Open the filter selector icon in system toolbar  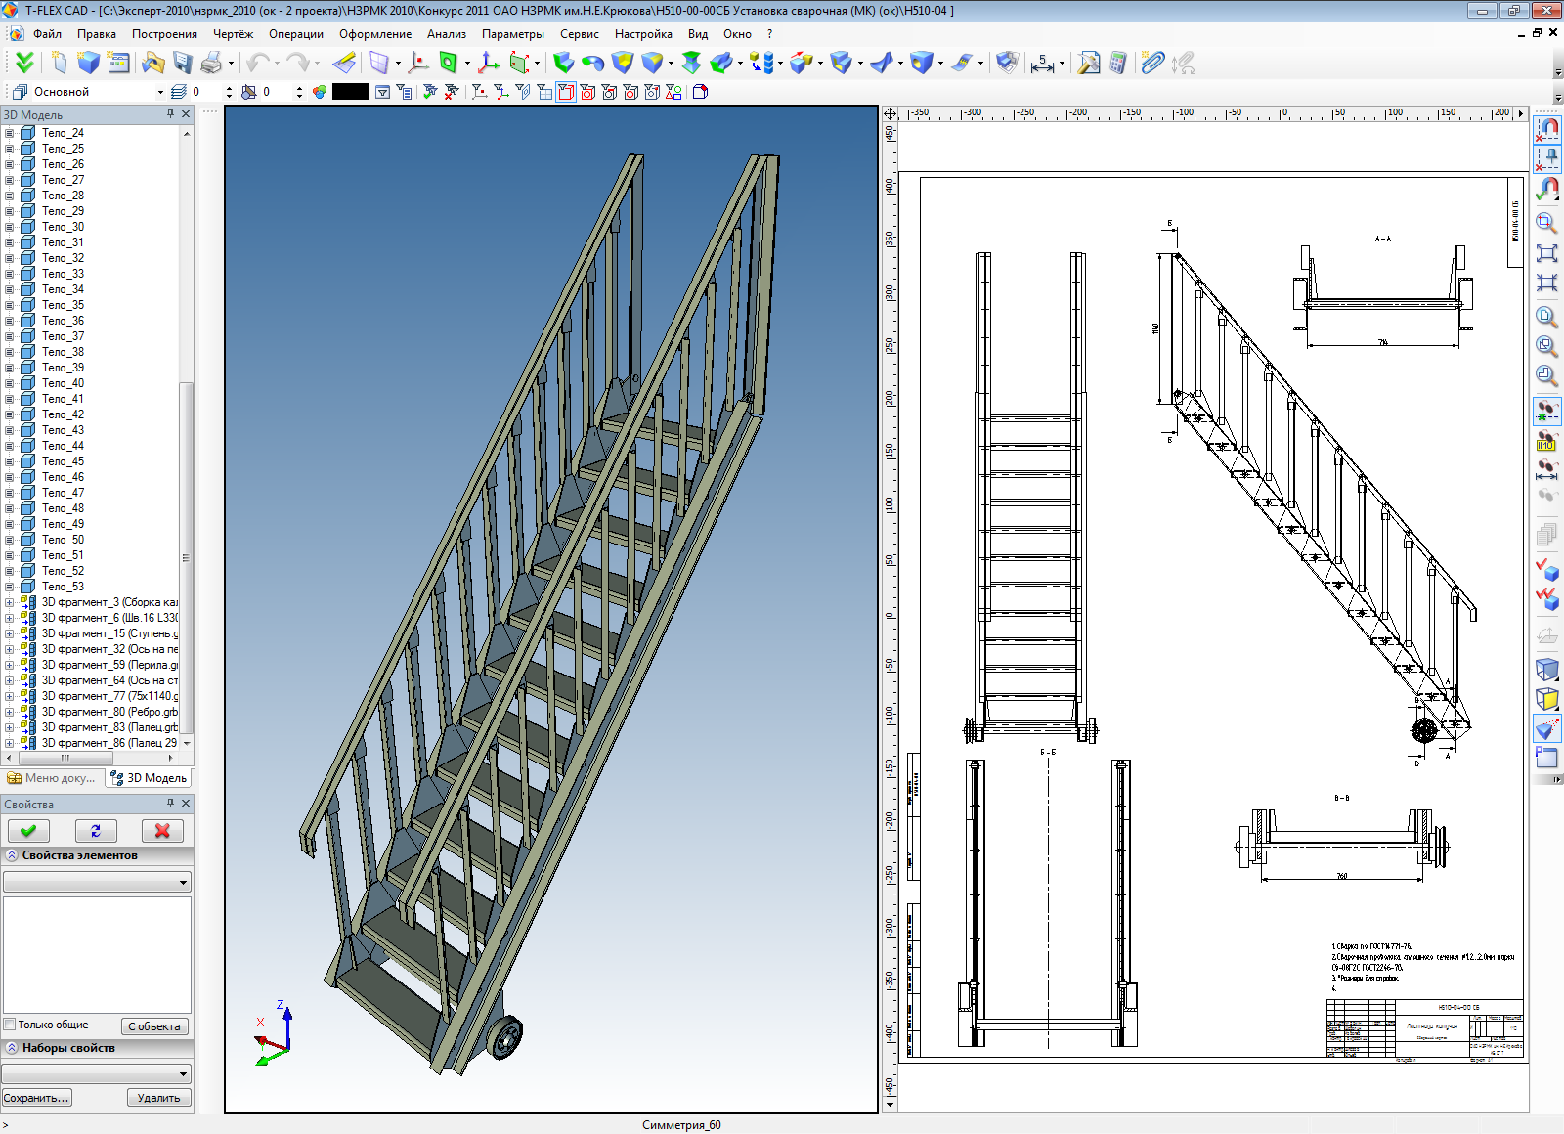(383, 92)
